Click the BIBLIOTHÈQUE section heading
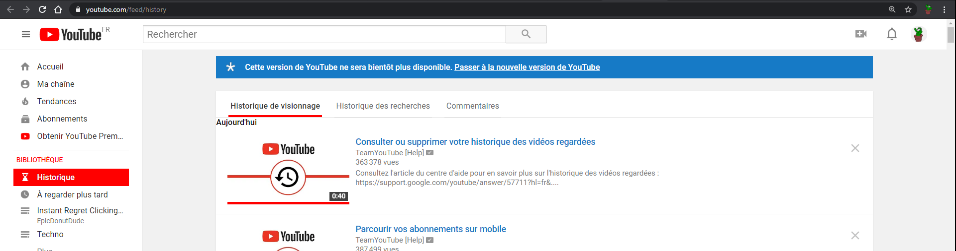Screen dimensions: 956x251 tap(40, 160)
